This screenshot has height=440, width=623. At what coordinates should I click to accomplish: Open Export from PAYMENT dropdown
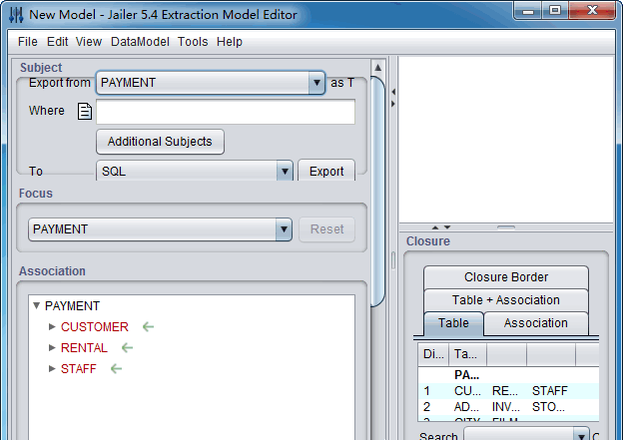(316, 83)
